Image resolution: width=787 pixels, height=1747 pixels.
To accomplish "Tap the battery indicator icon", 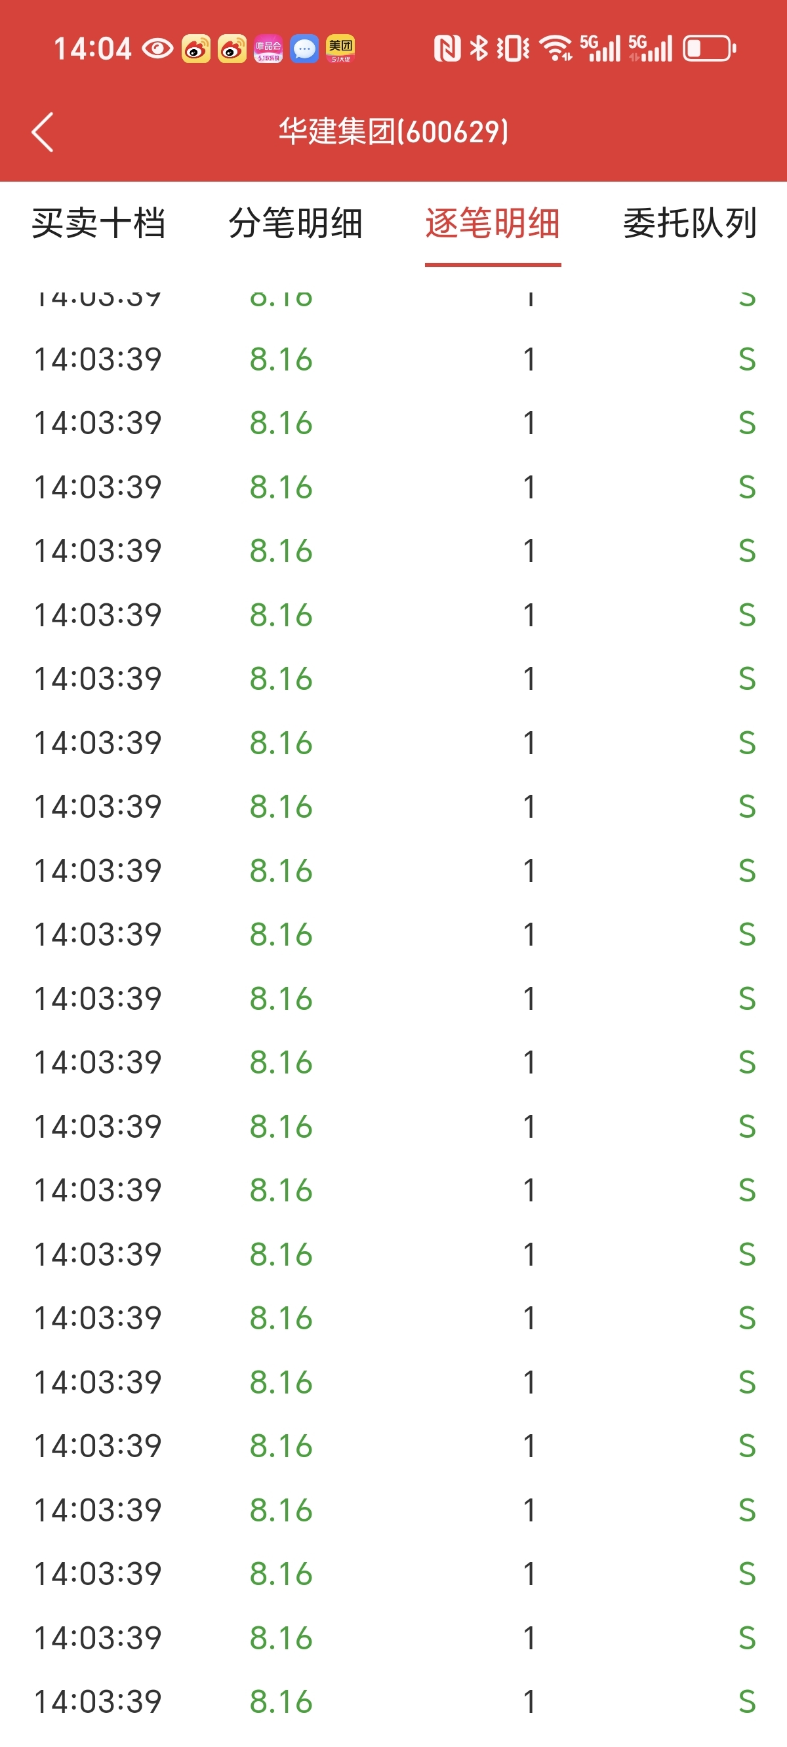I will click(710, 49).
